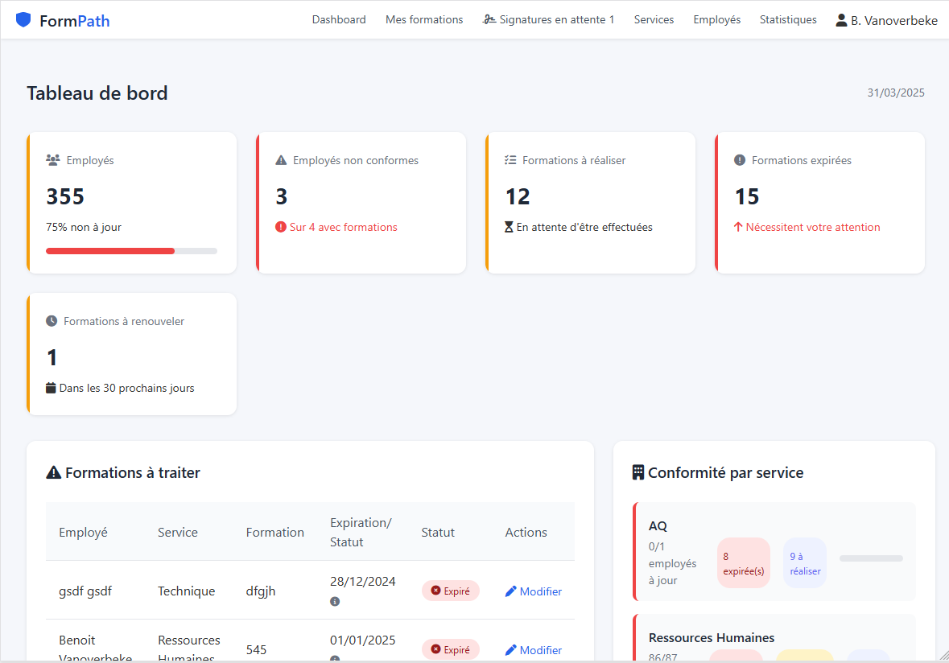The width and height of the screenshot is (949, 663).
Task: Click the upward arrow near Nécessitent votre attention
Action: coord(738,227)
